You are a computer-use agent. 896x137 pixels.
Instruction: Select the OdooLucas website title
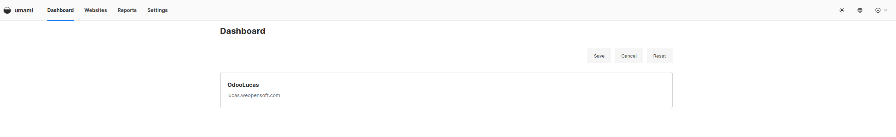pos(243,85)
